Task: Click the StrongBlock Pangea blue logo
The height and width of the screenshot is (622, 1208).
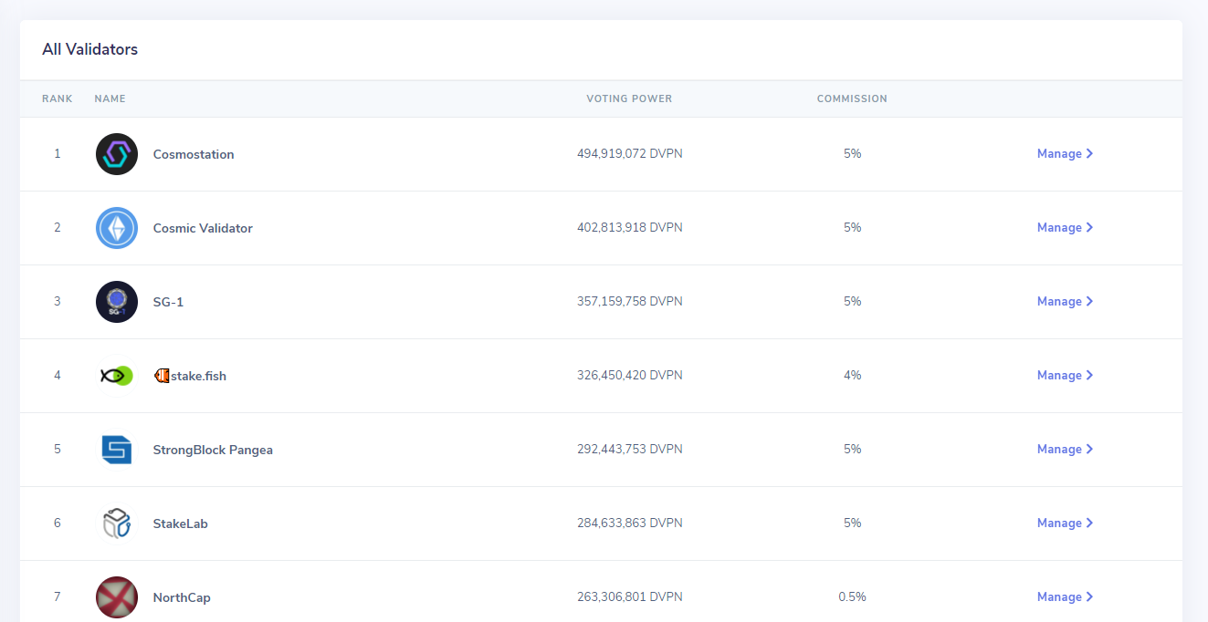Action: [x=117, y=450]
